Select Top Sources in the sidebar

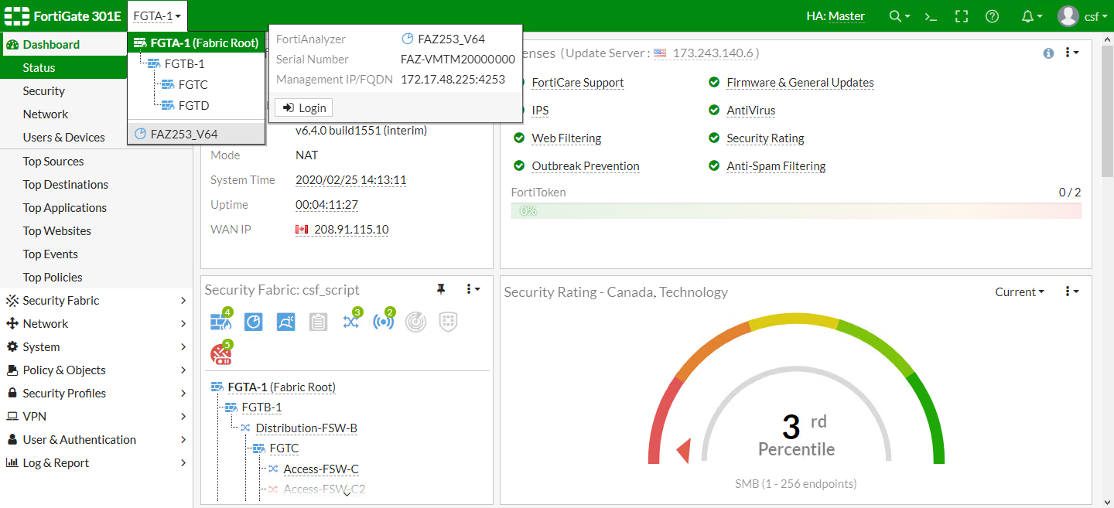53,162
